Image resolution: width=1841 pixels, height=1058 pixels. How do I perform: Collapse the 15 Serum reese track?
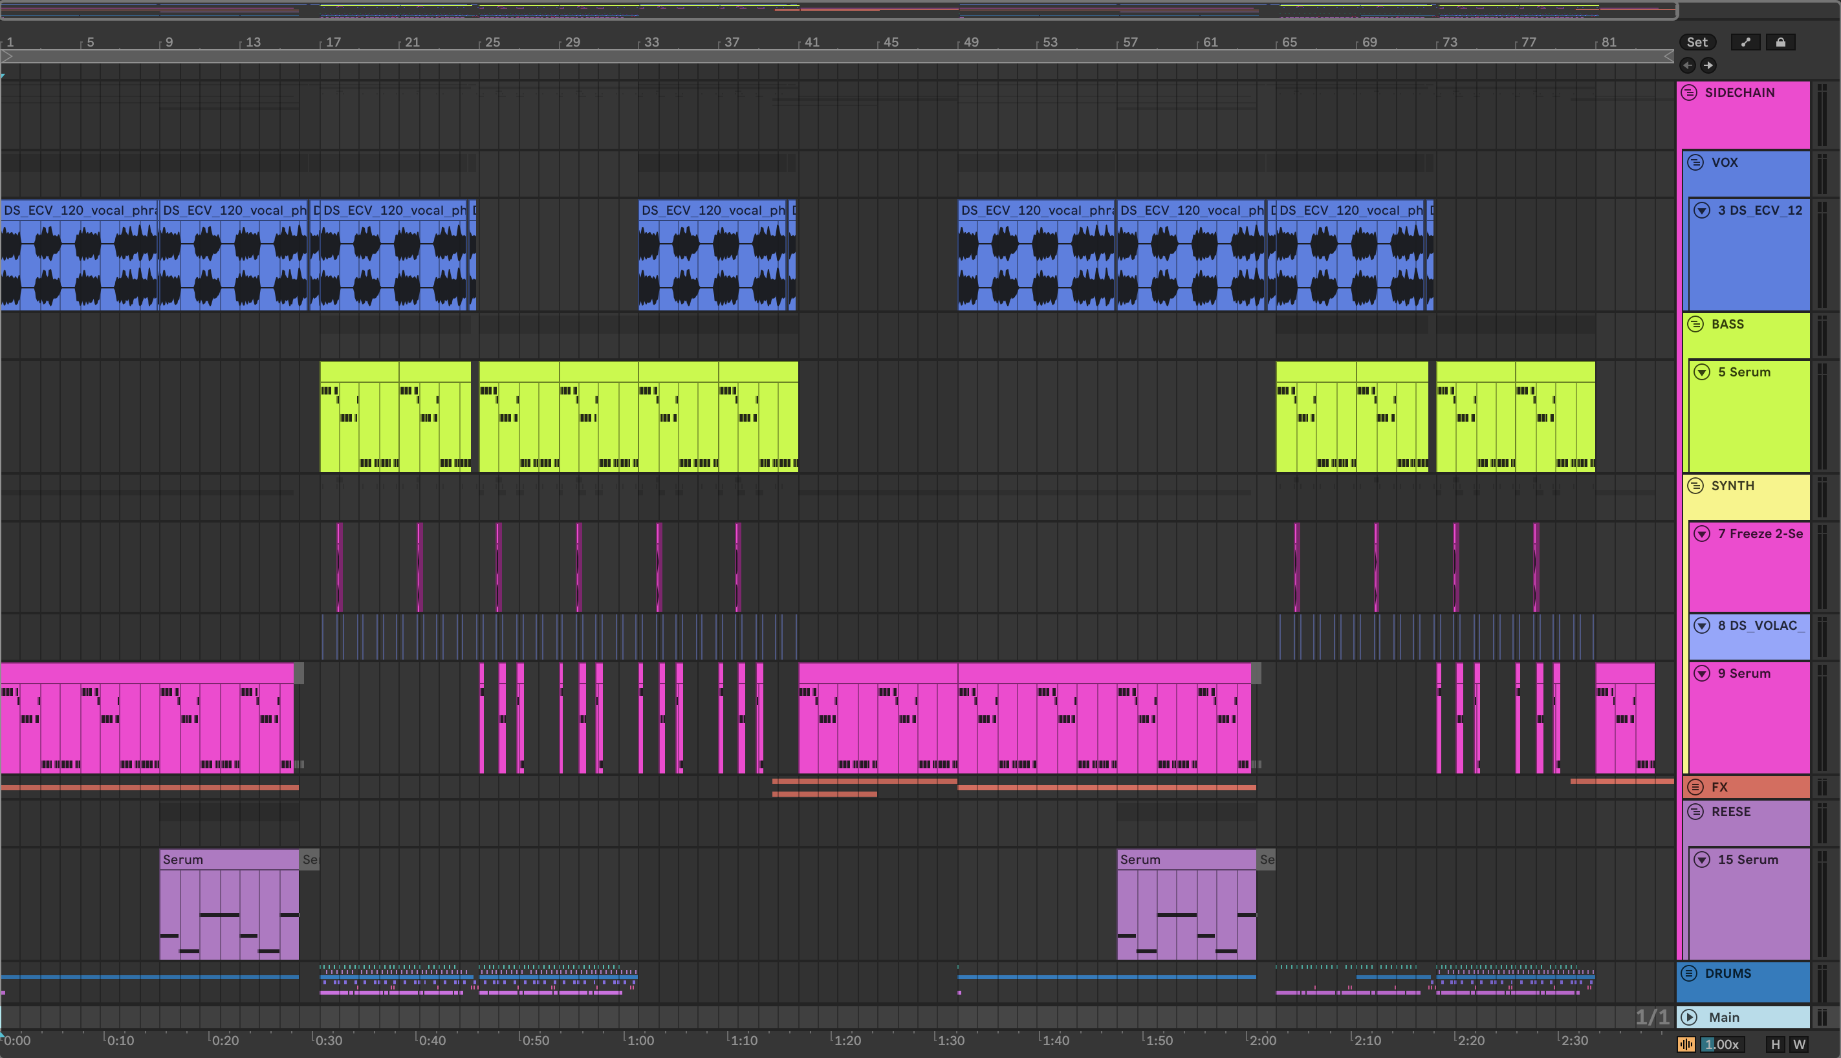pos(1701,859)
